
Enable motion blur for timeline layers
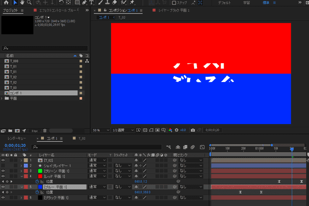193,147
